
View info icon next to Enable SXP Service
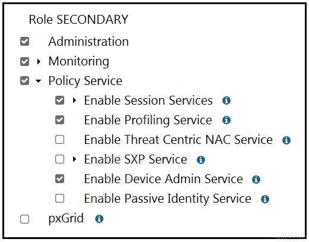pyautogui.click(x=201, y=159)
